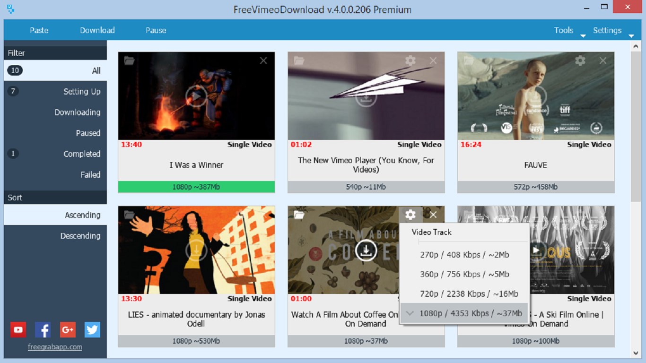Sort videos Ascending
This screenshot has height=363, width=646.
55,215
